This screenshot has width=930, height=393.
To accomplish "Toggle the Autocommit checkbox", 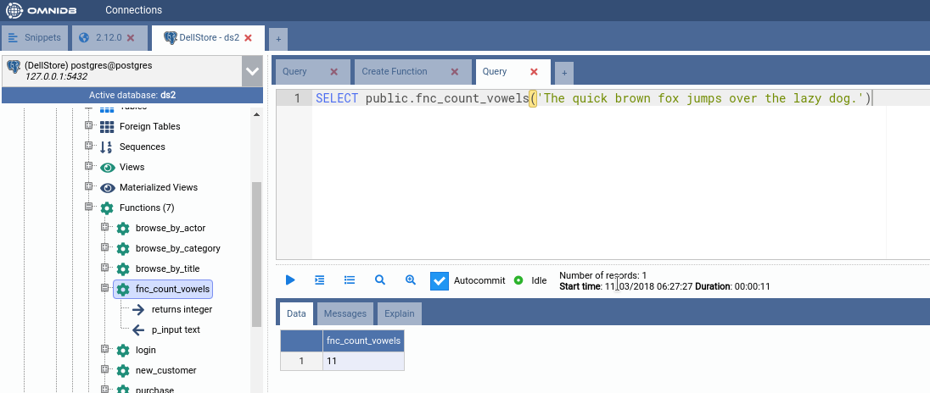I will pos(440,280).
